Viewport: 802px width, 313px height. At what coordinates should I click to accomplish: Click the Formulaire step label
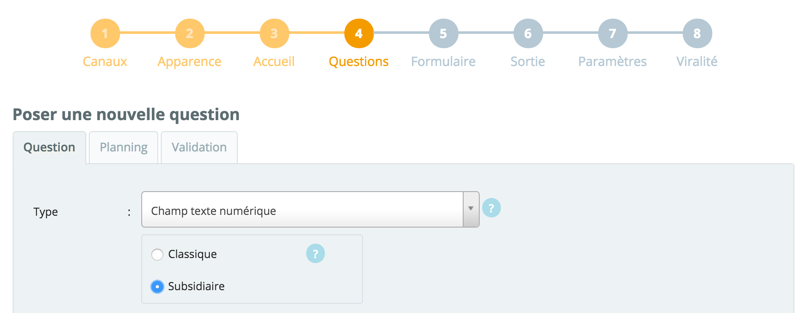click(x=443, y=62)
